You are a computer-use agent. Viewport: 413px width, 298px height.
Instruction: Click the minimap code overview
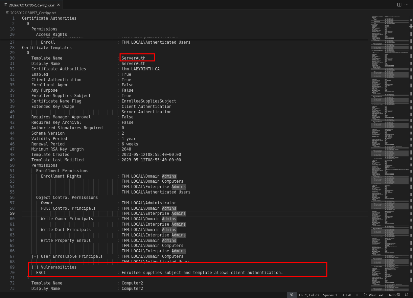pos(389,135)
